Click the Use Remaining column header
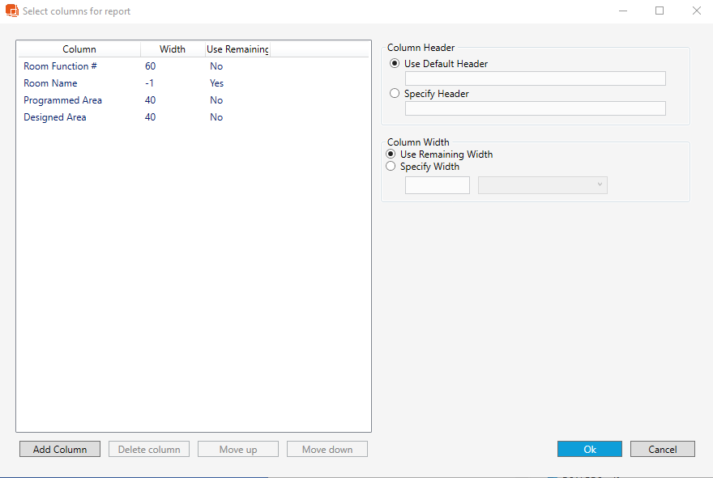Image resolution: width=713 pixels, height=478 pixels. [237, 49]
